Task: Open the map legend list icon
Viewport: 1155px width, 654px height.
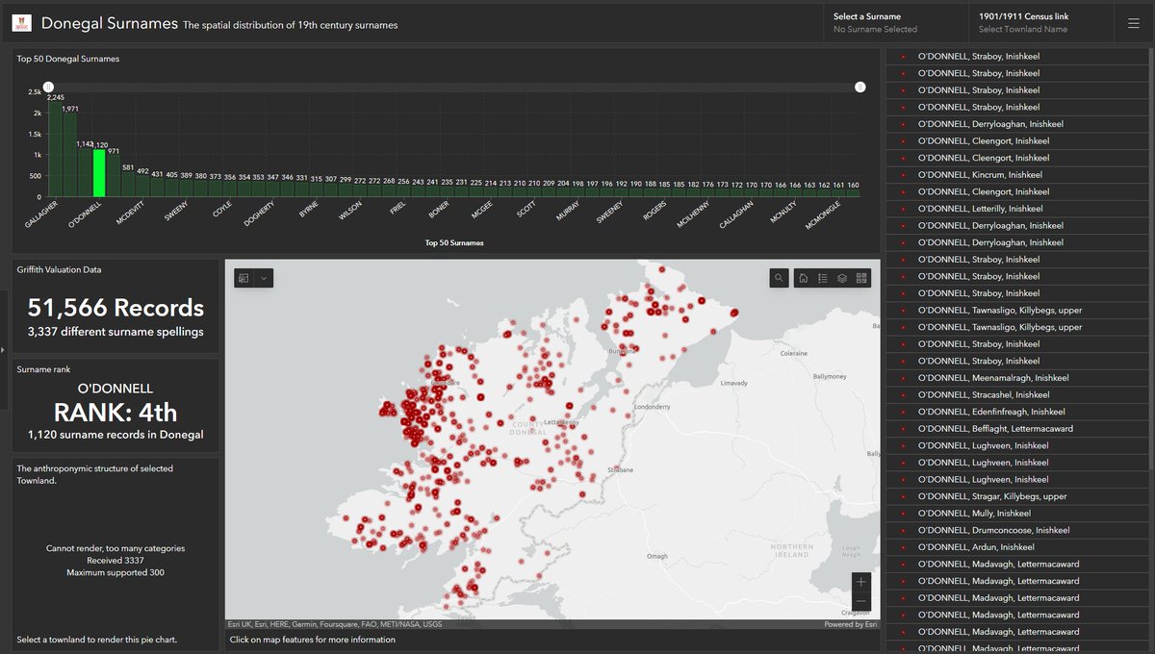Action: click(x=822, y=278)
